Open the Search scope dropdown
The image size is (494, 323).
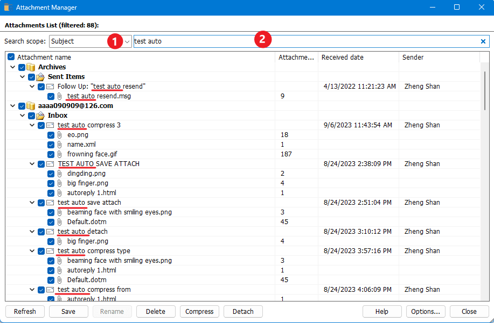tap(127, 41)
